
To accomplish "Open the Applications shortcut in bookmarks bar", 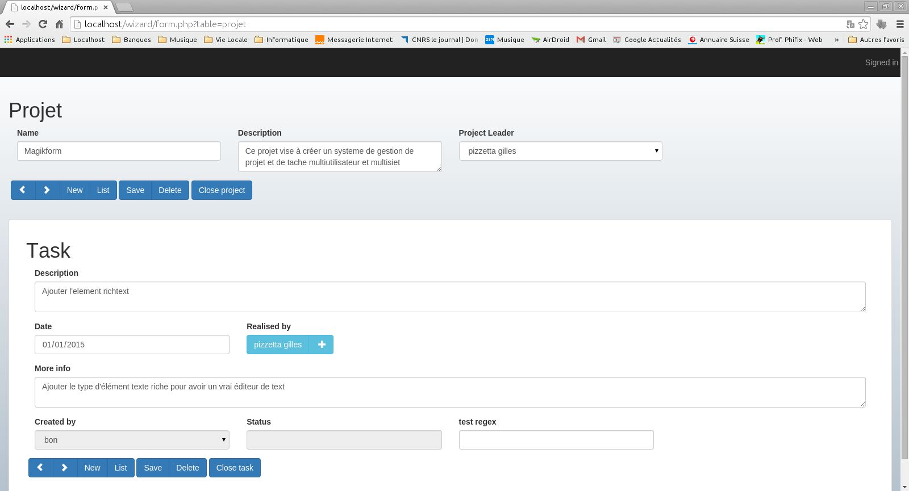I will (x=30, y=40).
